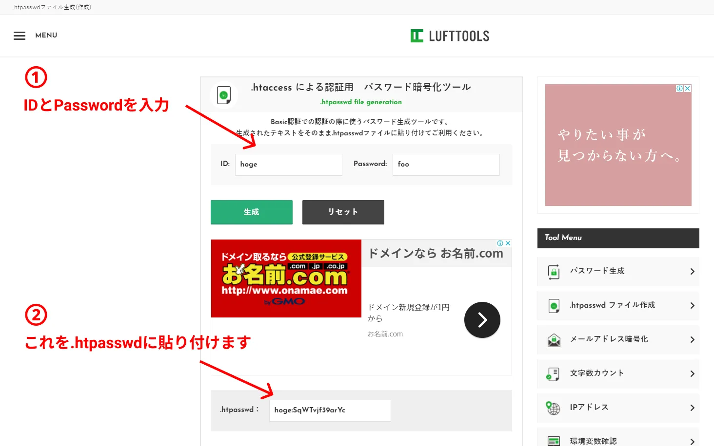Click the 環境変数確認 monitor icon
The height and width of the screenshot is (446, 714).
tap(554, 441)
